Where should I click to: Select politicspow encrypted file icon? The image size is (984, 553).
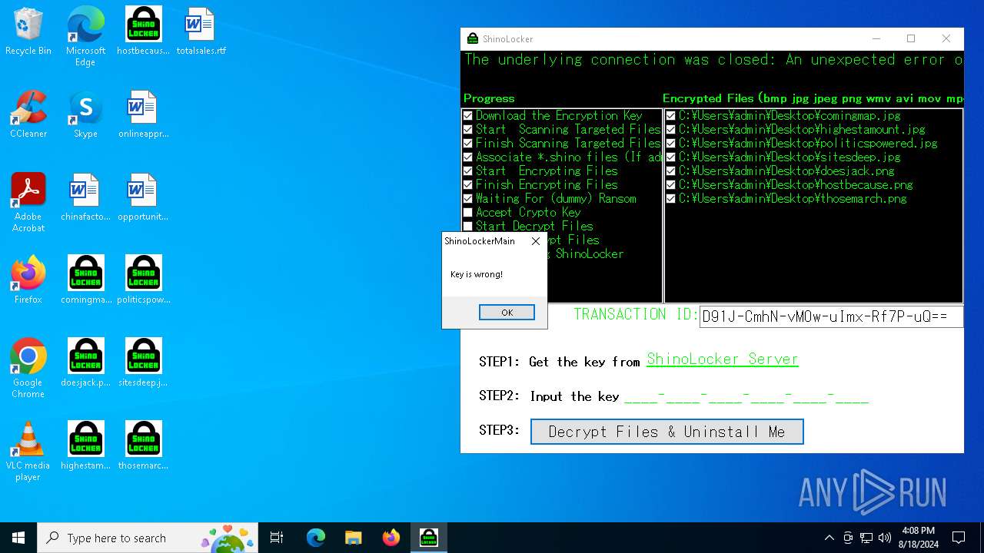point(143,280)
